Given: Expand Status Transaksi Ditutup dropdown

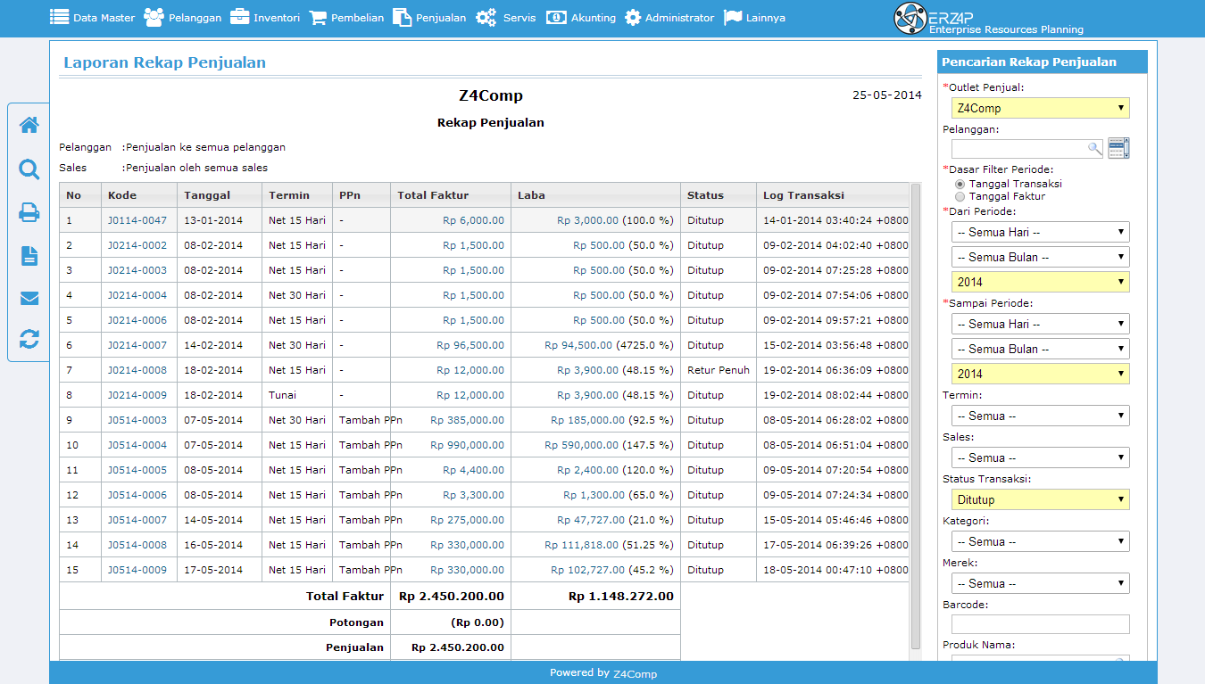Looking at the screenshot, I should tap(1041, 499).
